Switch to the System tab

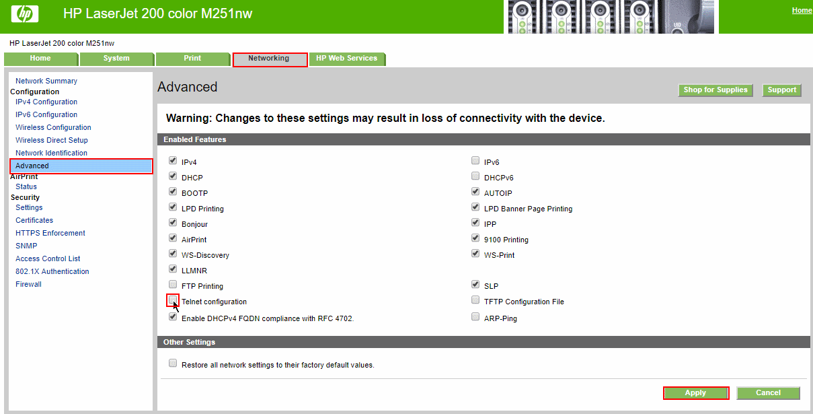[x=116, y=59]
